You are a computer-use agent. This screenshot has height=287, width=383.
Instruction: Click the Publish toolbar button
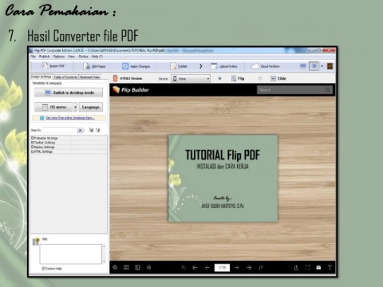pyautogui.click(x=179, y=66)
